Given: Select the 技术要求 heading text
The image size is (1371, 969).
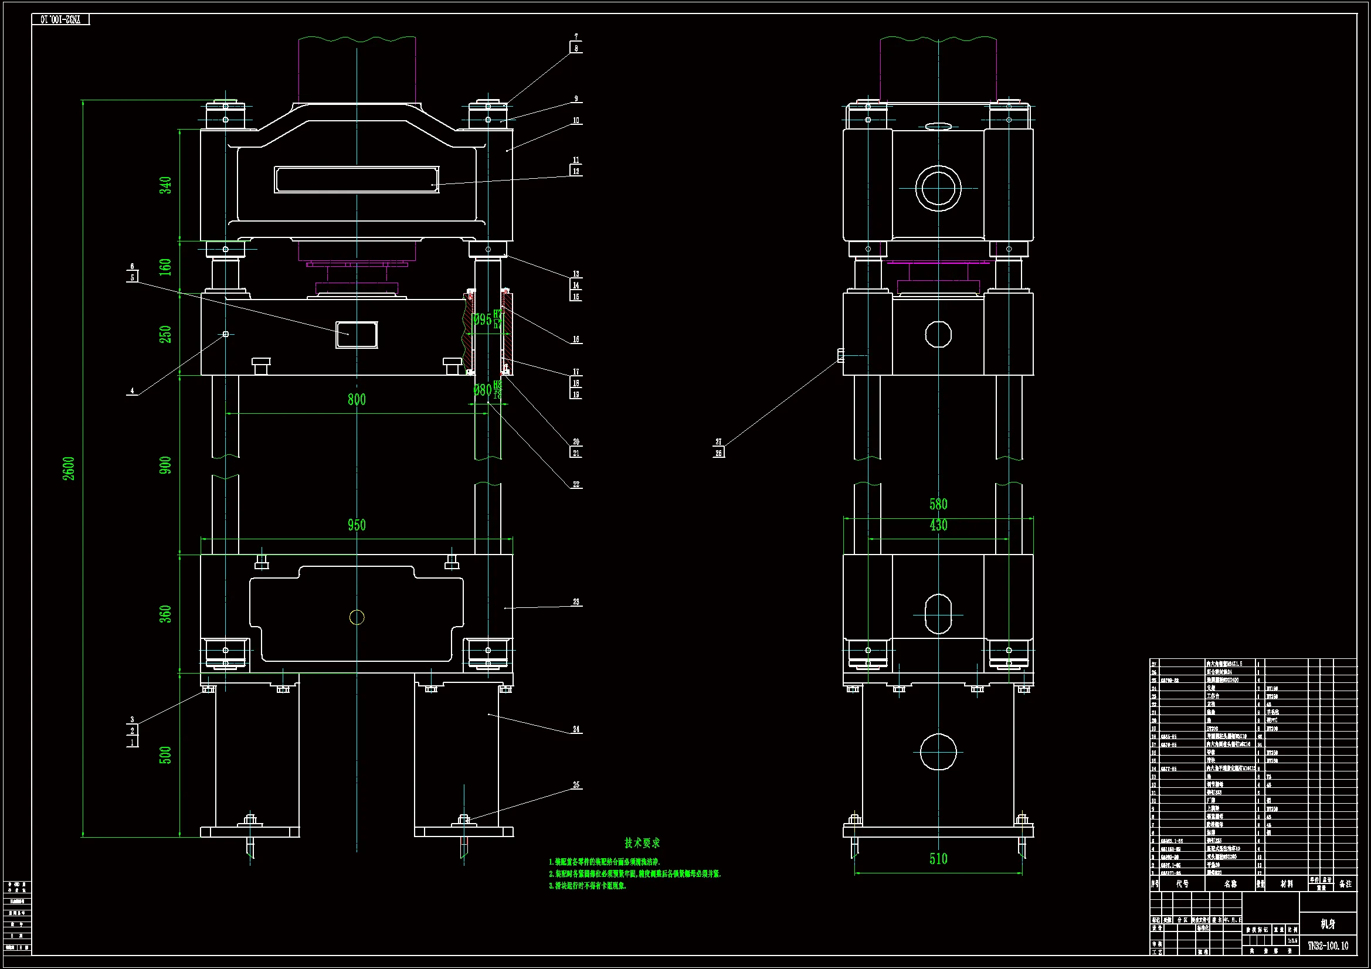Looking at the screenshot, I should point(642,842).
